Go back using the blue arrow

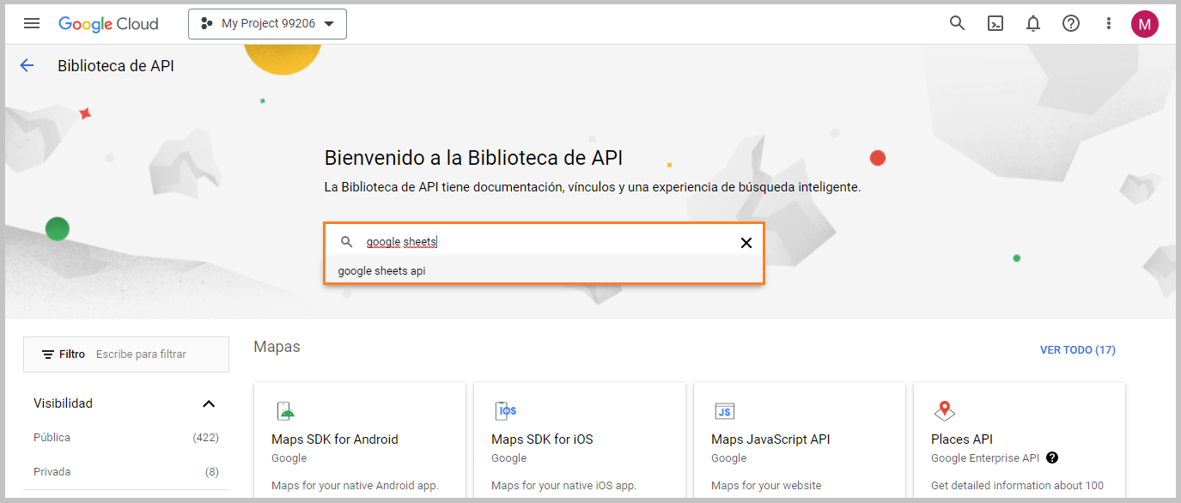(27, 65)
